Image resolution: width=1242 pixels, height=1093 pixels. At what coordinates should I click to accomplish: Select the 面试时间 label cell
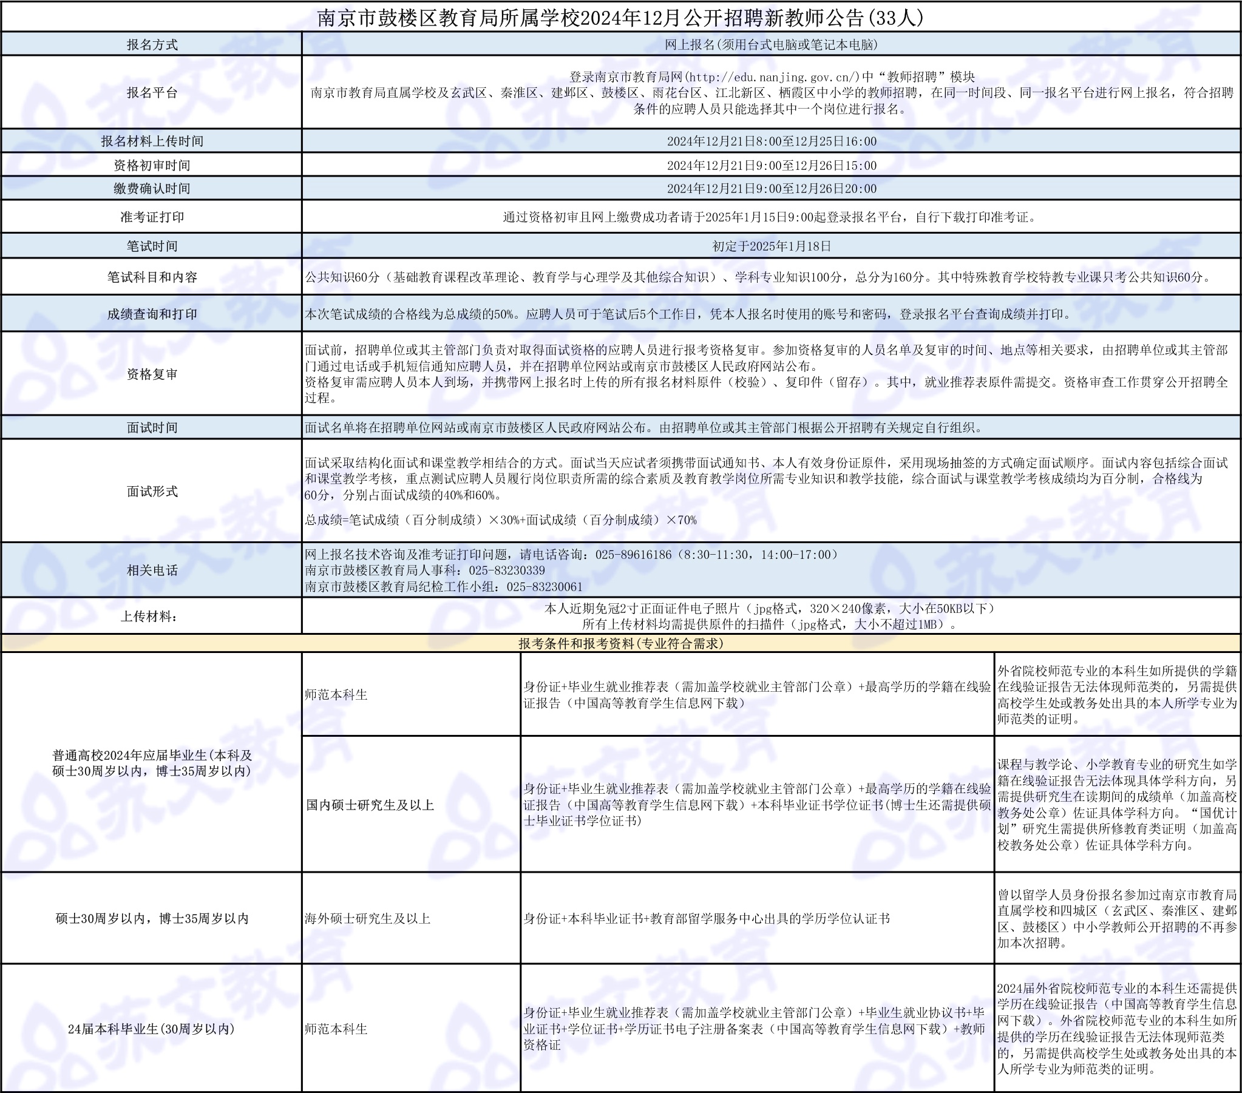click(x=152, y=428)
